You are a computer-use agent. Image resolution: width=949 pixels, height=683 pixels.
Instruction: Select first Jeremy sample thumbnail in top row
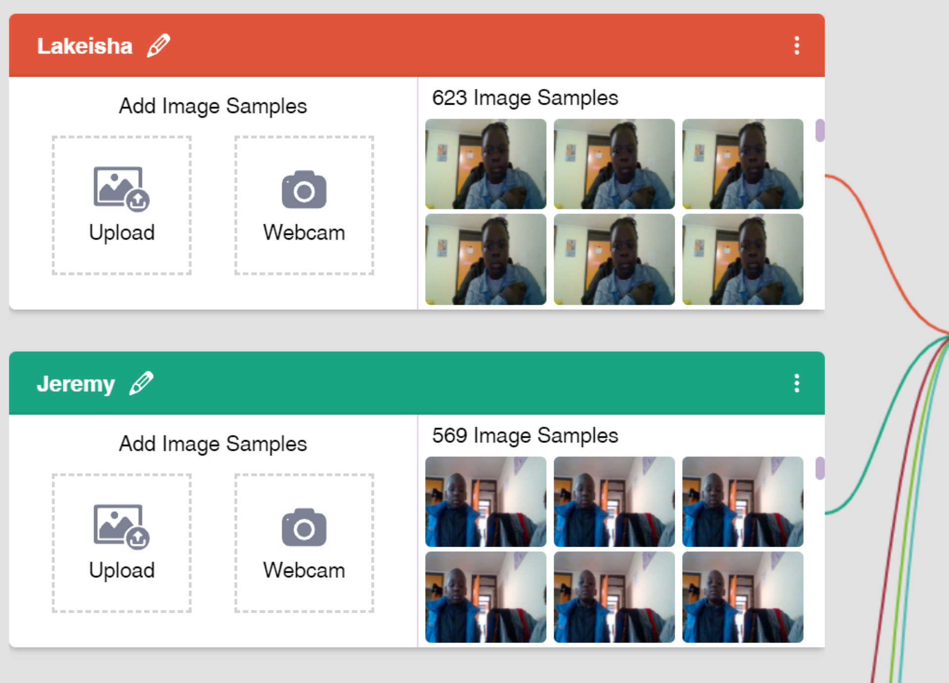click(486, 502)
